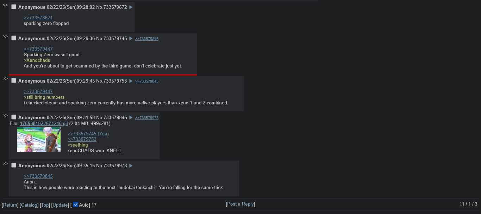Open post menu arrow for No.733579845
Screen dimensions: 481x214
coord(131,117)
